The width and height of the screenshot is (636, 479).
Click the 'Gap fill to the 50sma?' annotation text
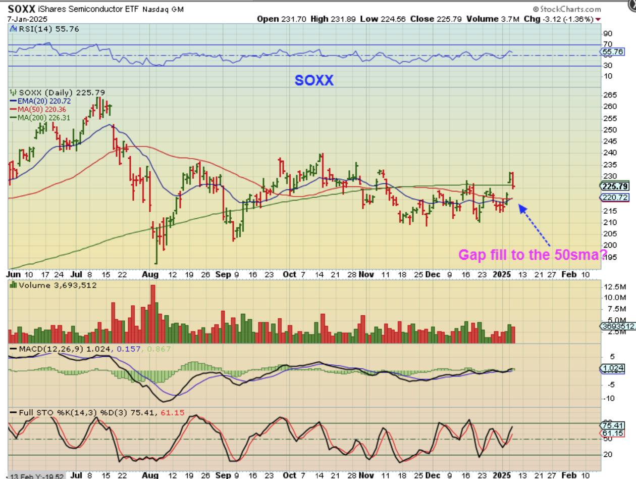[533, 255]
